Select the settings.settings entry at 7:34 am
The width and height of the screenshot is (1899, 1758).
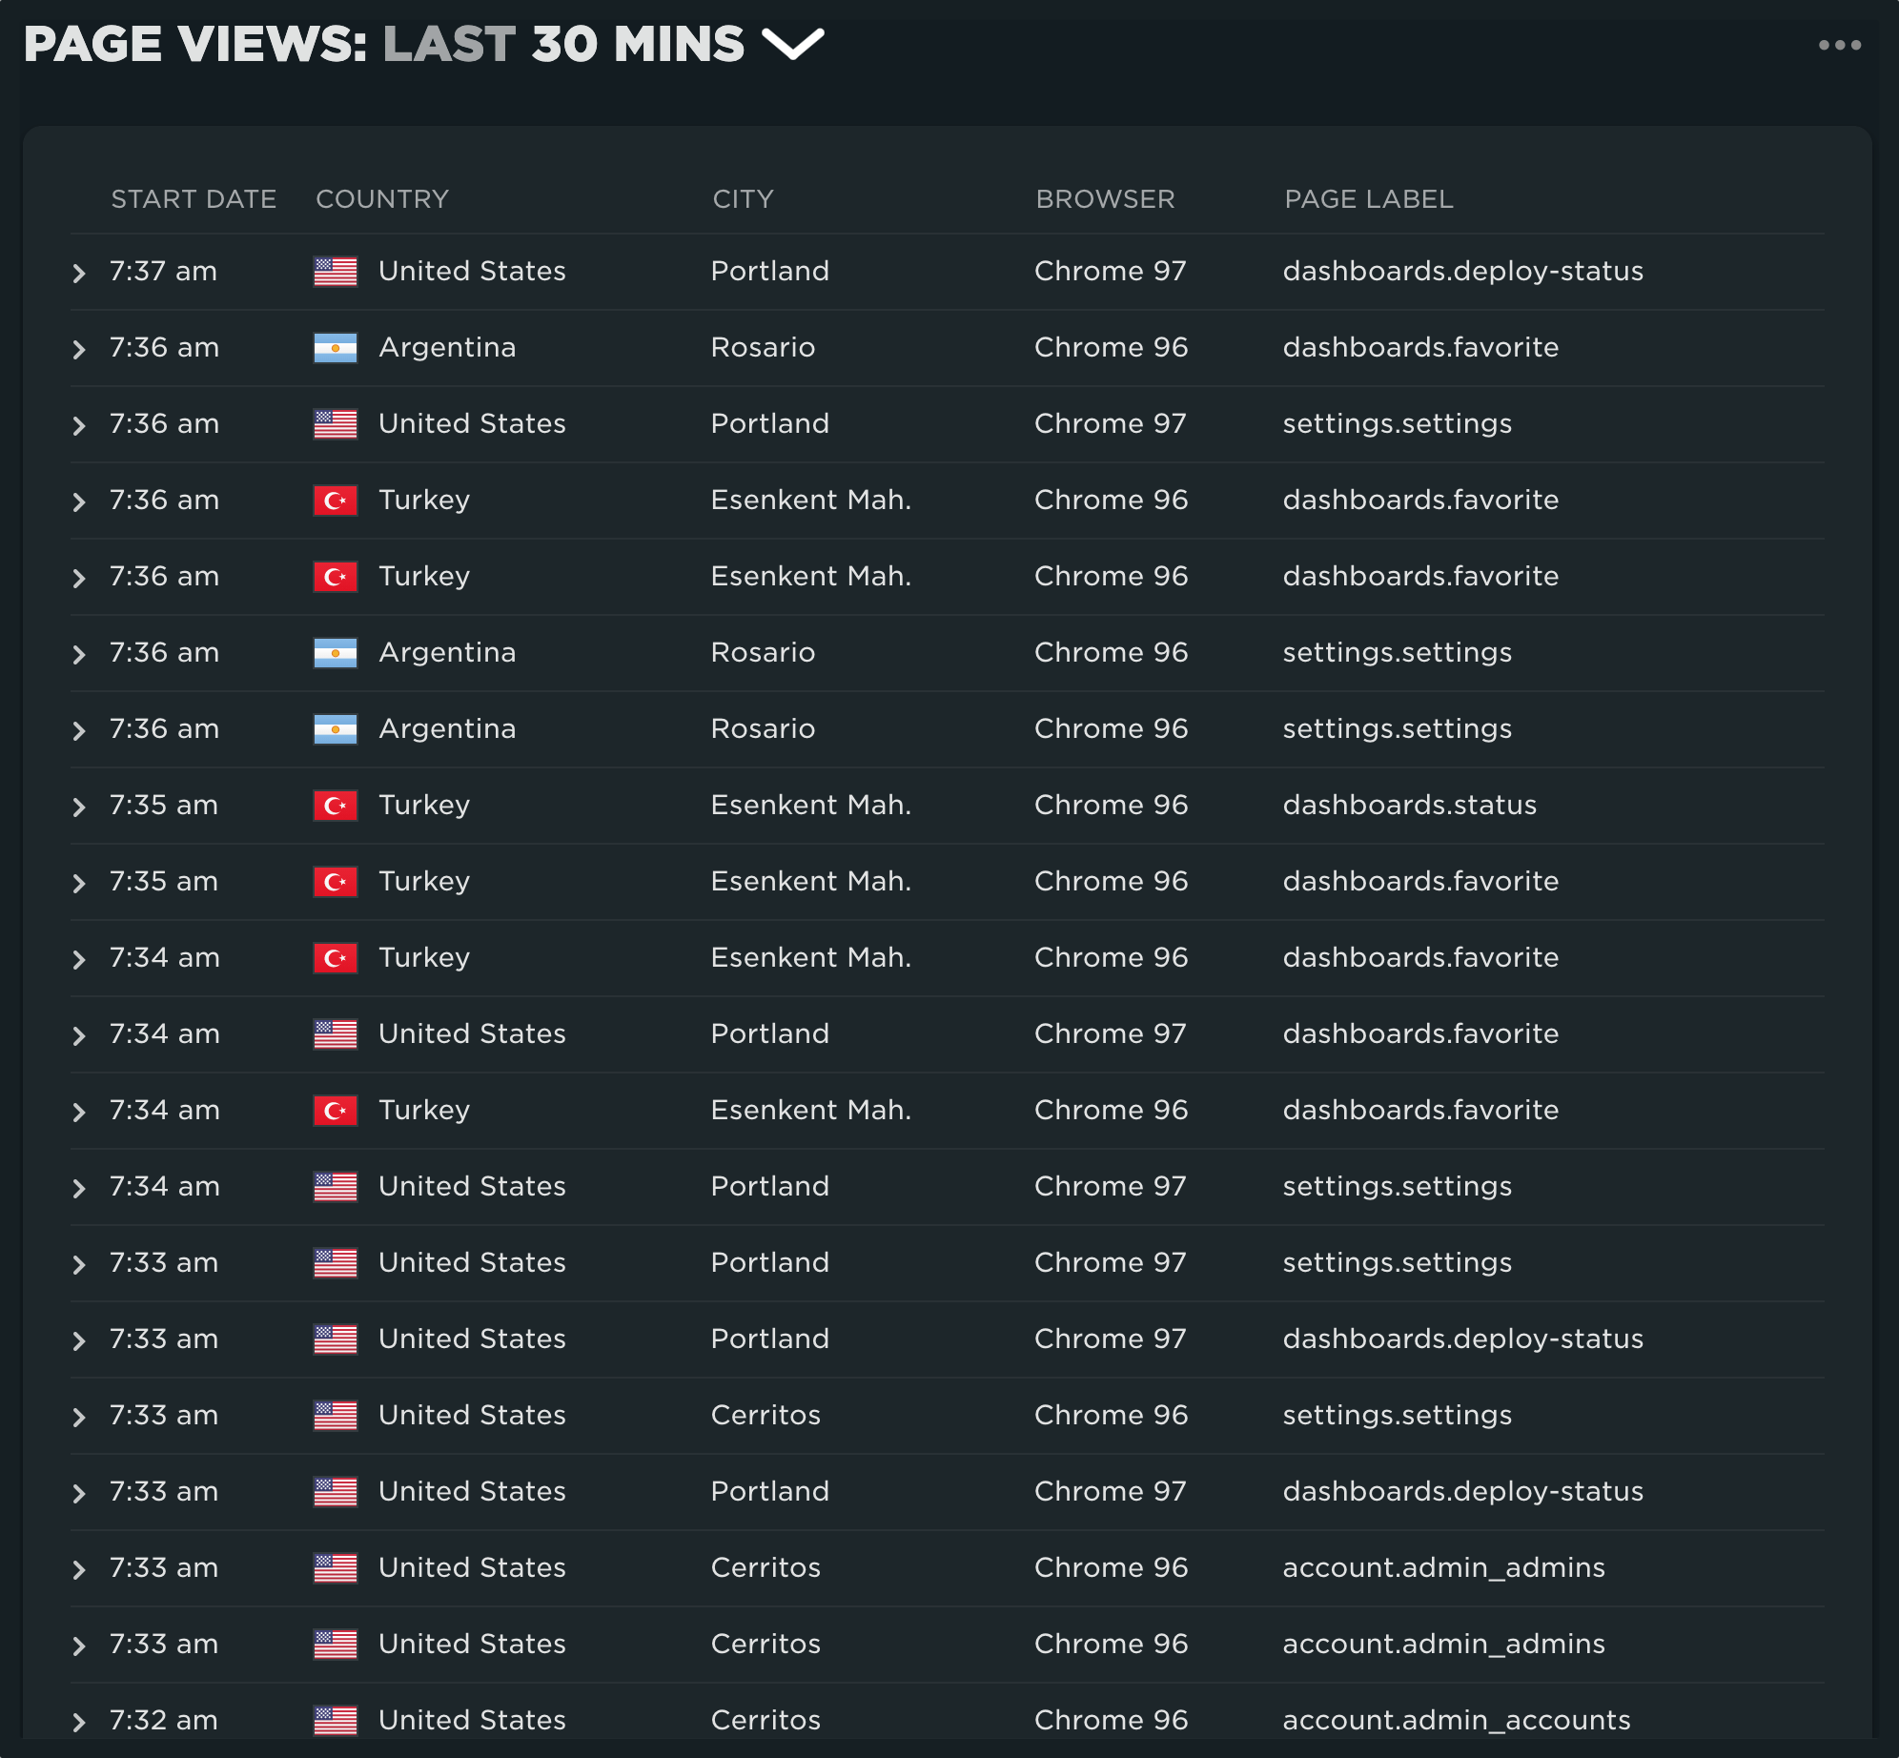point(1398,1186)
